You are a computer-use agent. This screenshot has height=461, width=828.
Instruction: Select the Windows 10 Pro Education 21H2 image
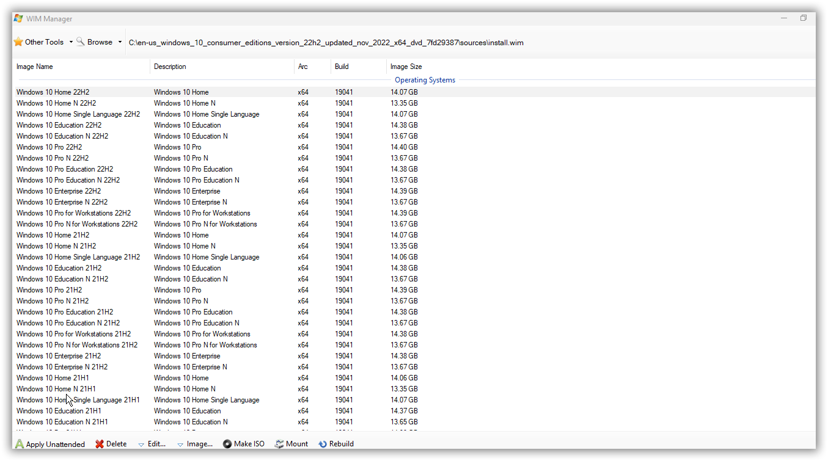tap(65, 312)
